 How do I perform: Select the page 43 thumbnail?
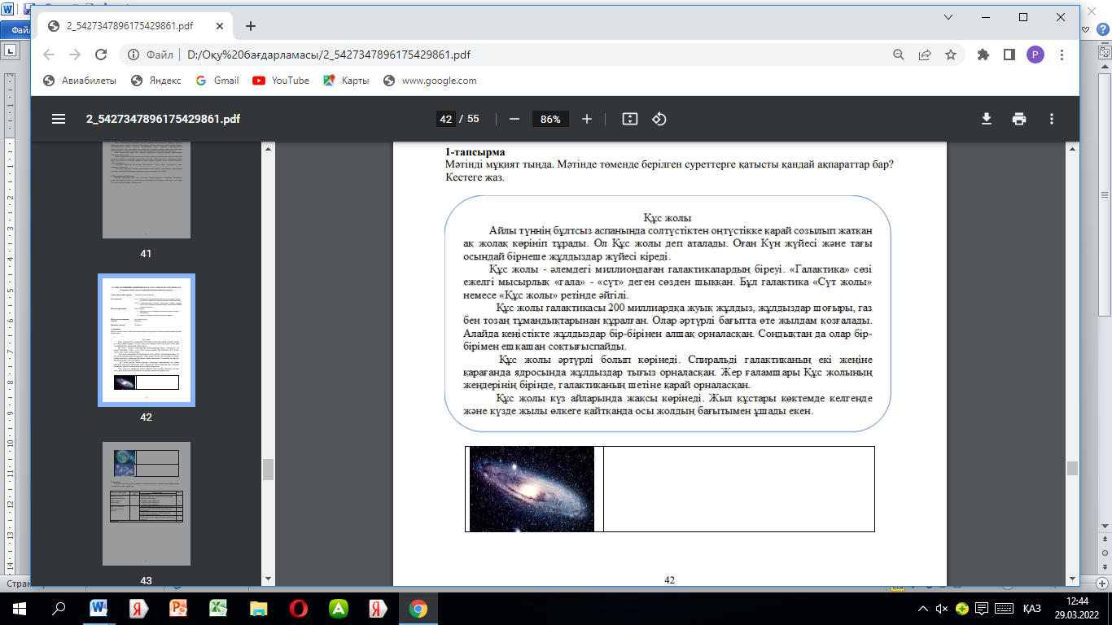[x=146, y=505]
